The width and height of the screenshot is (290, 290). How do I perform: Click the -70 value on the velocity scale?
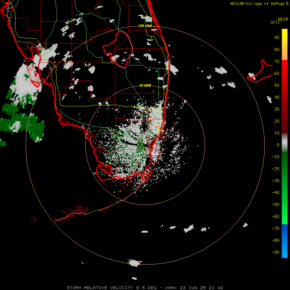(x=275, y=228)
